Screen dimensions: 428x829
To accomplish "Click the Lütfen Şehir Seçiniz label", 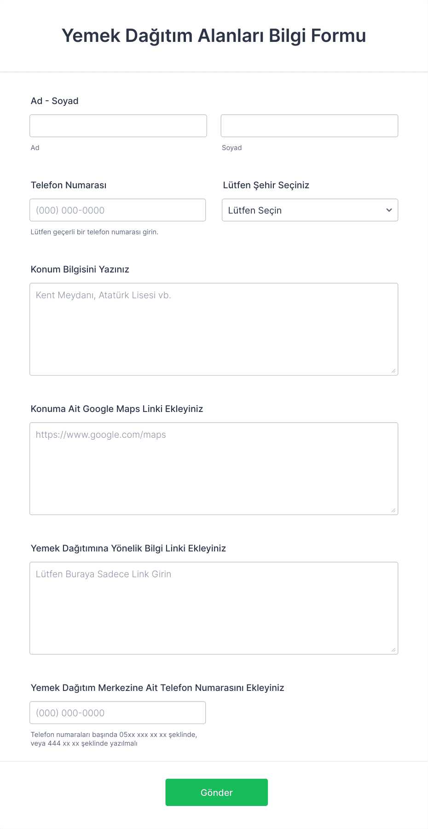I will coord(266,185).
